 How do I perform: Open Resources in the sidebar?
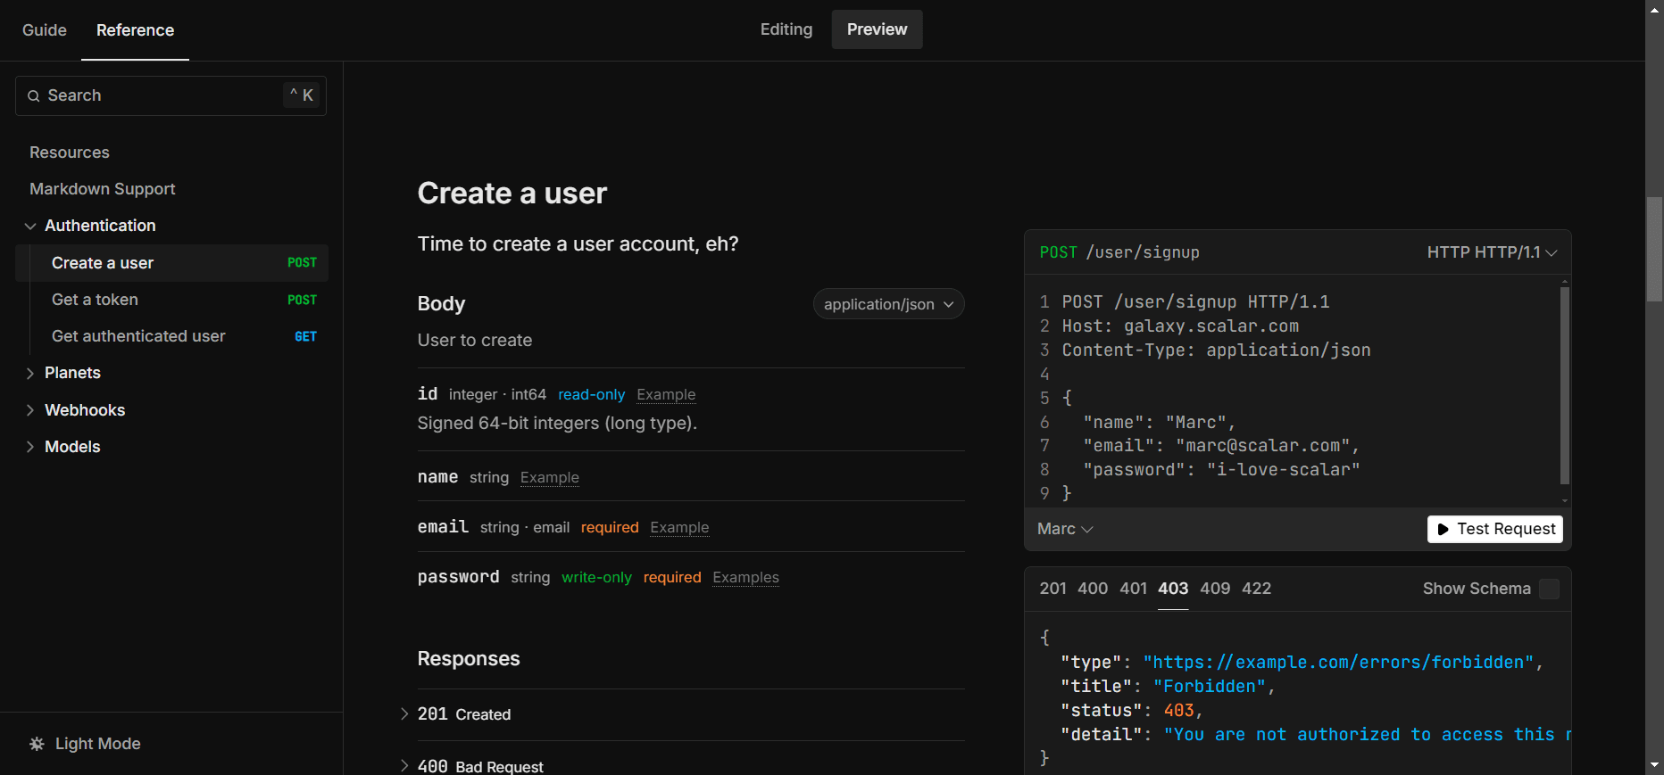[70, 153]
